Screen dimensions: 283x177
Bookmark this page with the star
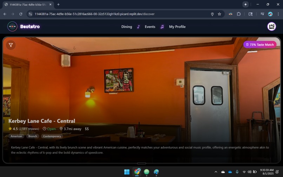219,14
